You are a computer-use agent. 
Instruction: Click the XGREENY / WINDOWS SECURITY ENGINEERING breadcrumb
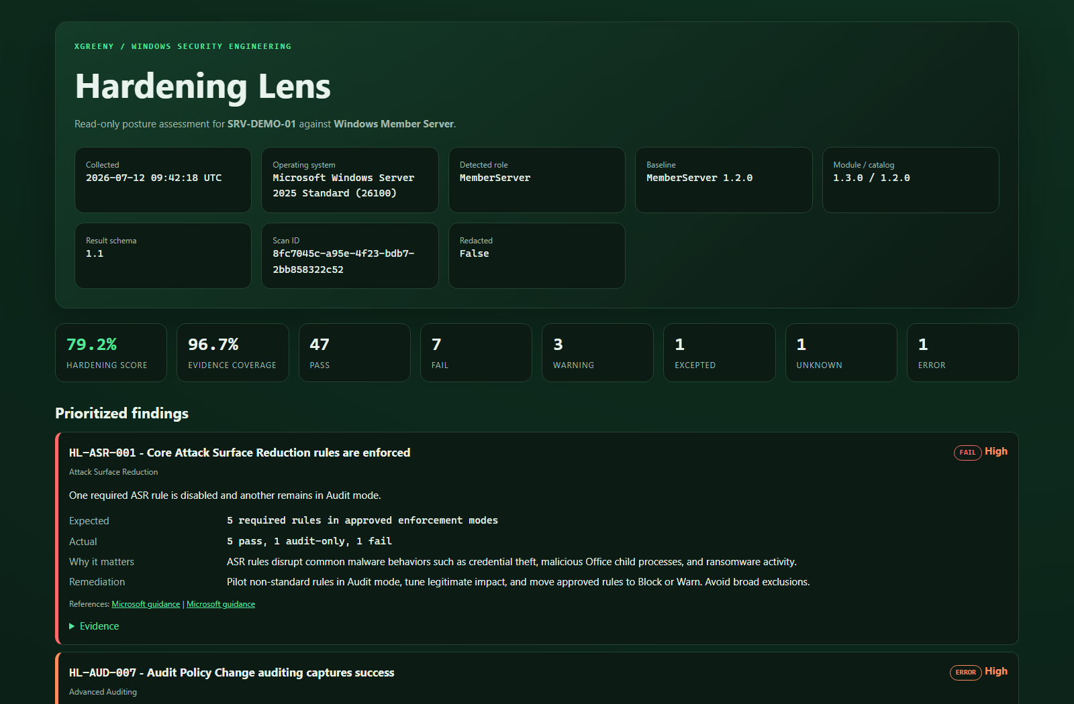tap(183, 46)
